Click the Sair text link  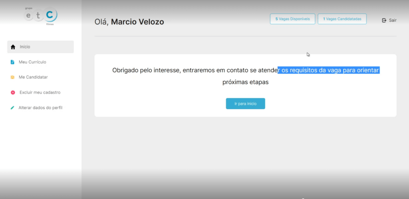(x=393, y=20)
